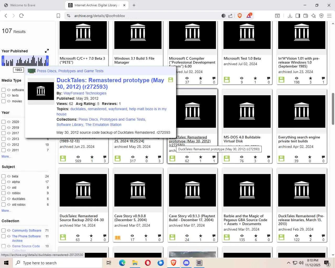
Task: Expand More under the Subject filter
Action: (6, 211)
